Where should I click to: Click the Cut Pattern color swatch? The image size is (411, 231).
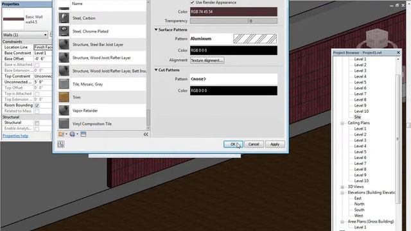click(234, 90)
